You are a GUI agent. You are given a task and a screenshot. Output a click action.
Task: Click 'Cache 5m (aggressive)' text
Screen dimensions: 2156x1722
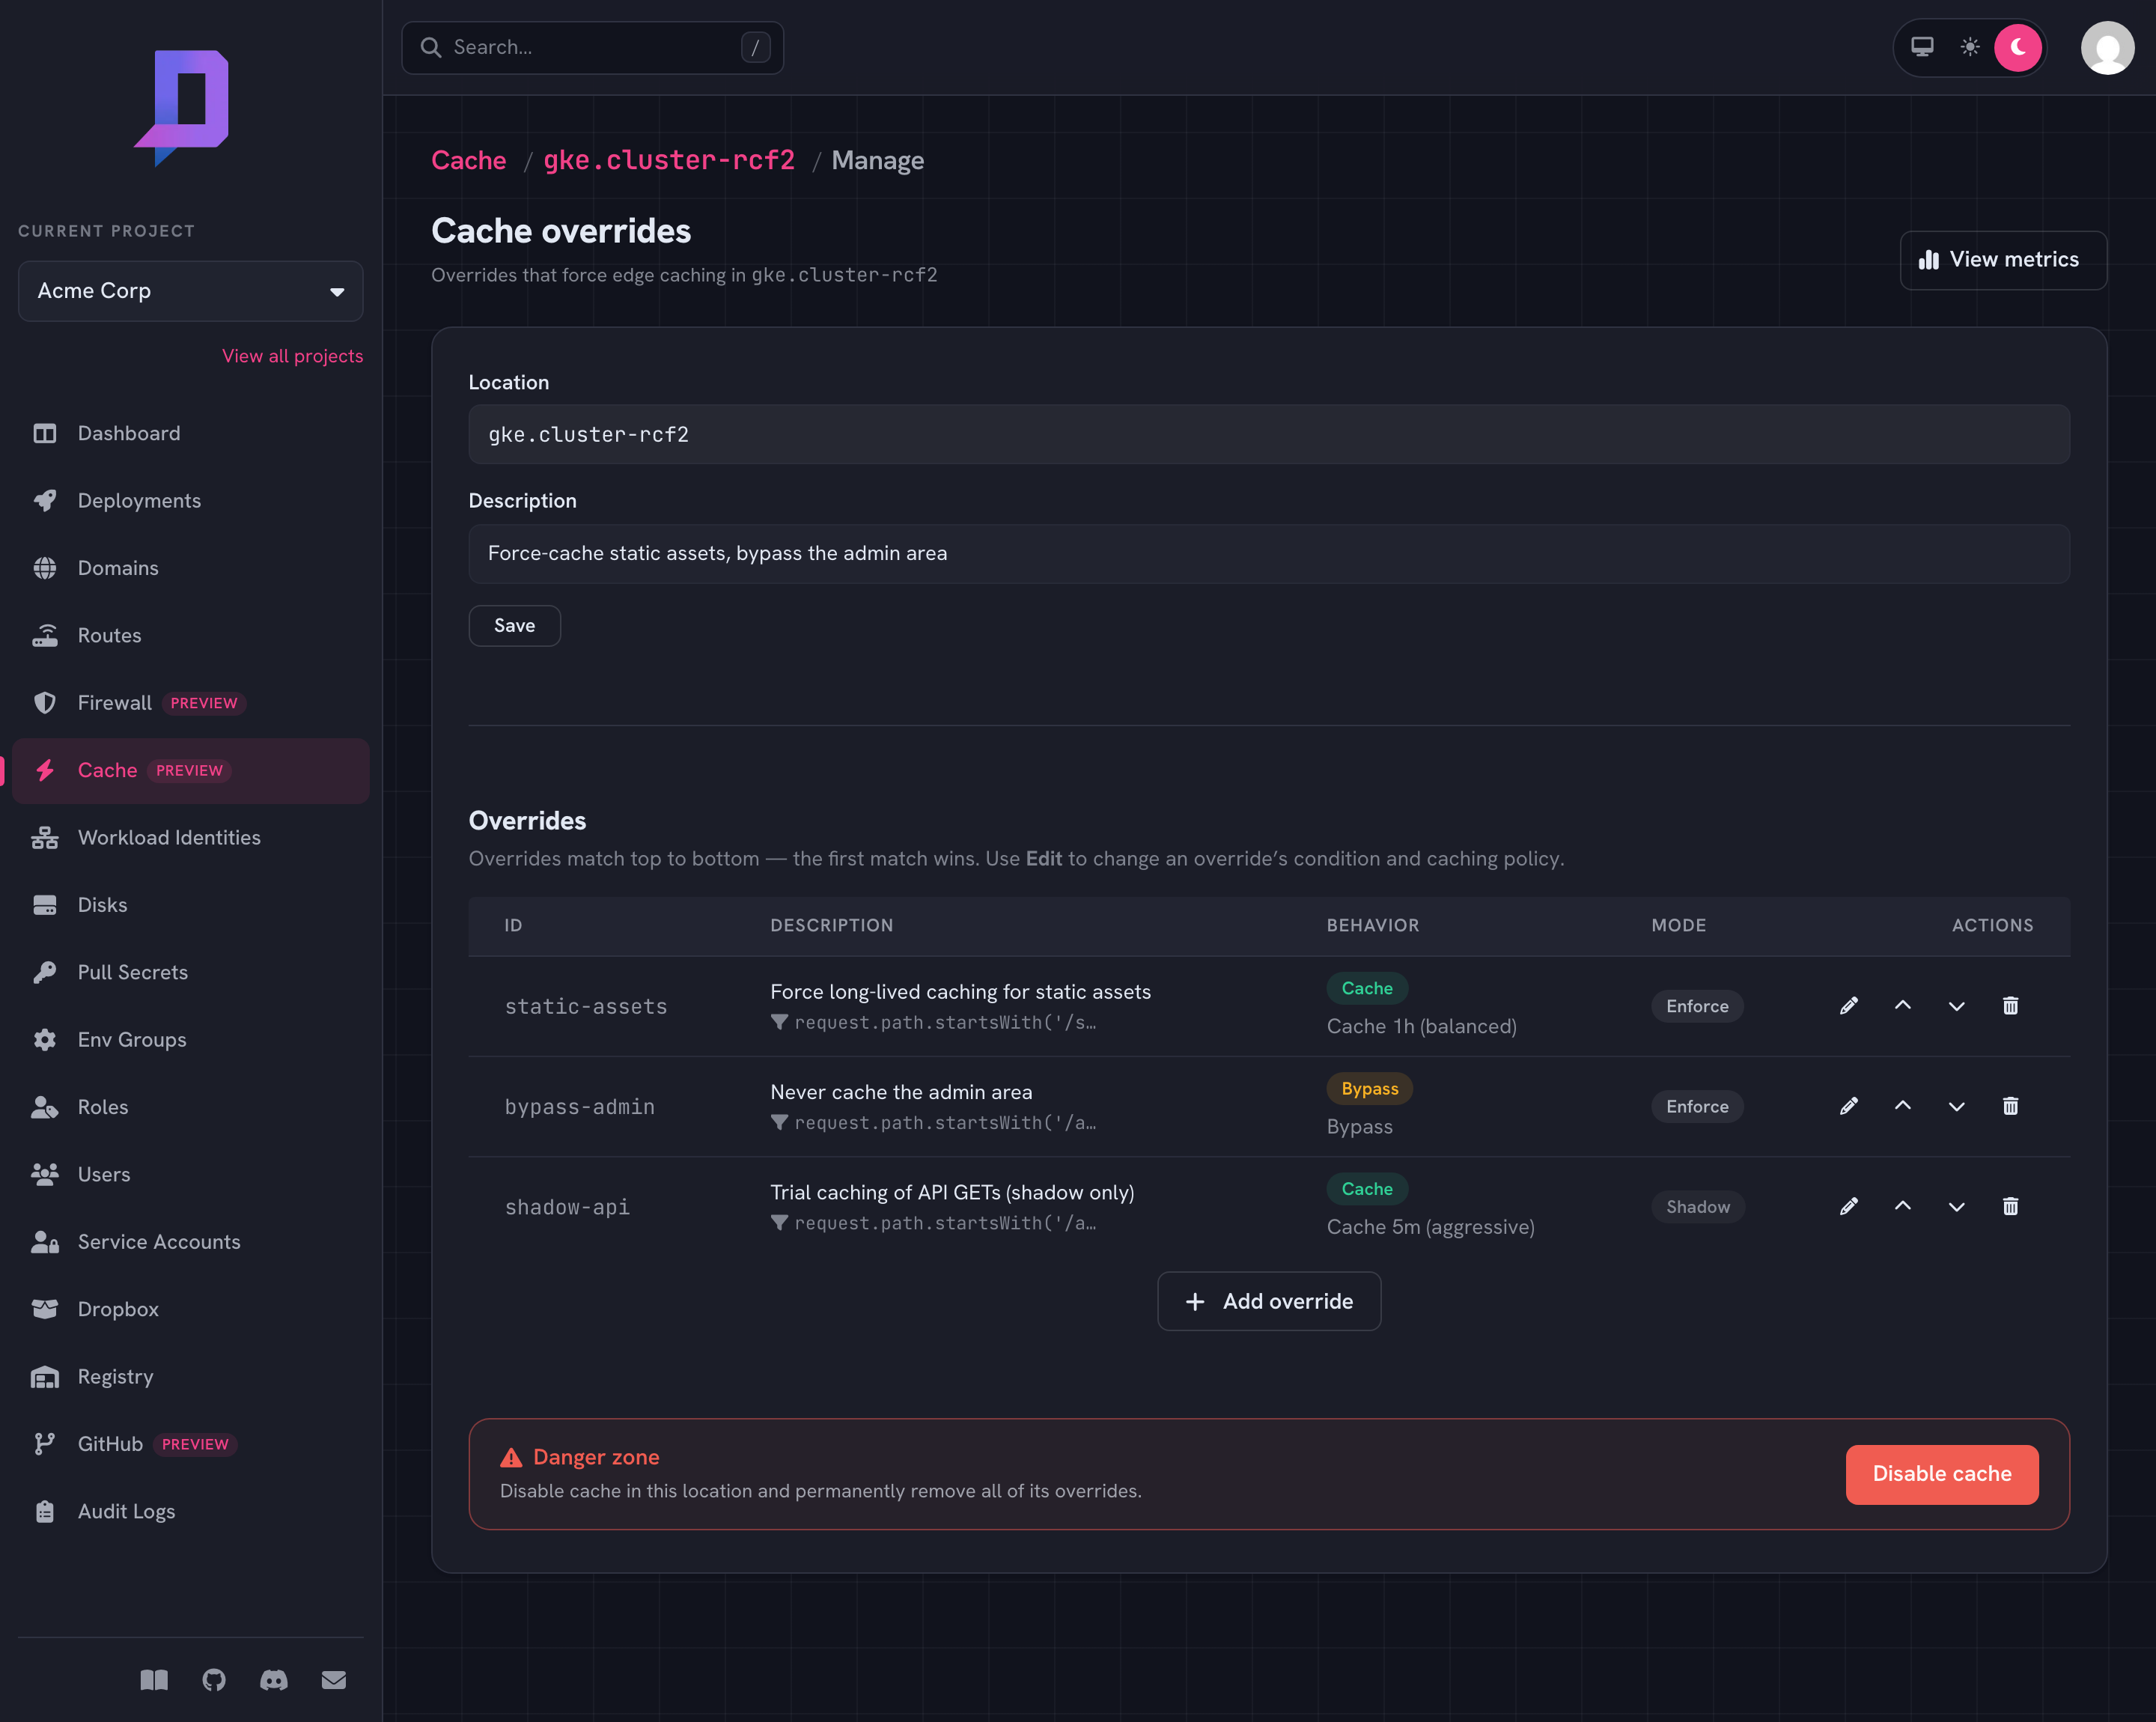(x=1430, y=1227)
